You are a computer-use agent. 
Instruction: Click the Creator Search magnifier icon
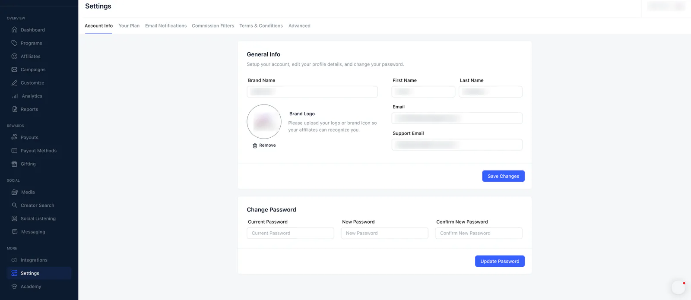(14, 205)
